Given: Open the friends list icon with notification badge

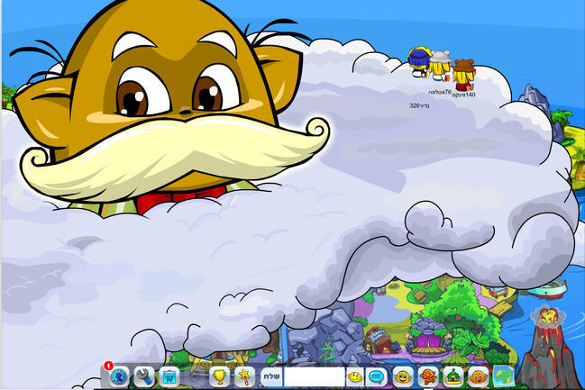Looking at the screenshot, I should point(119,376).
